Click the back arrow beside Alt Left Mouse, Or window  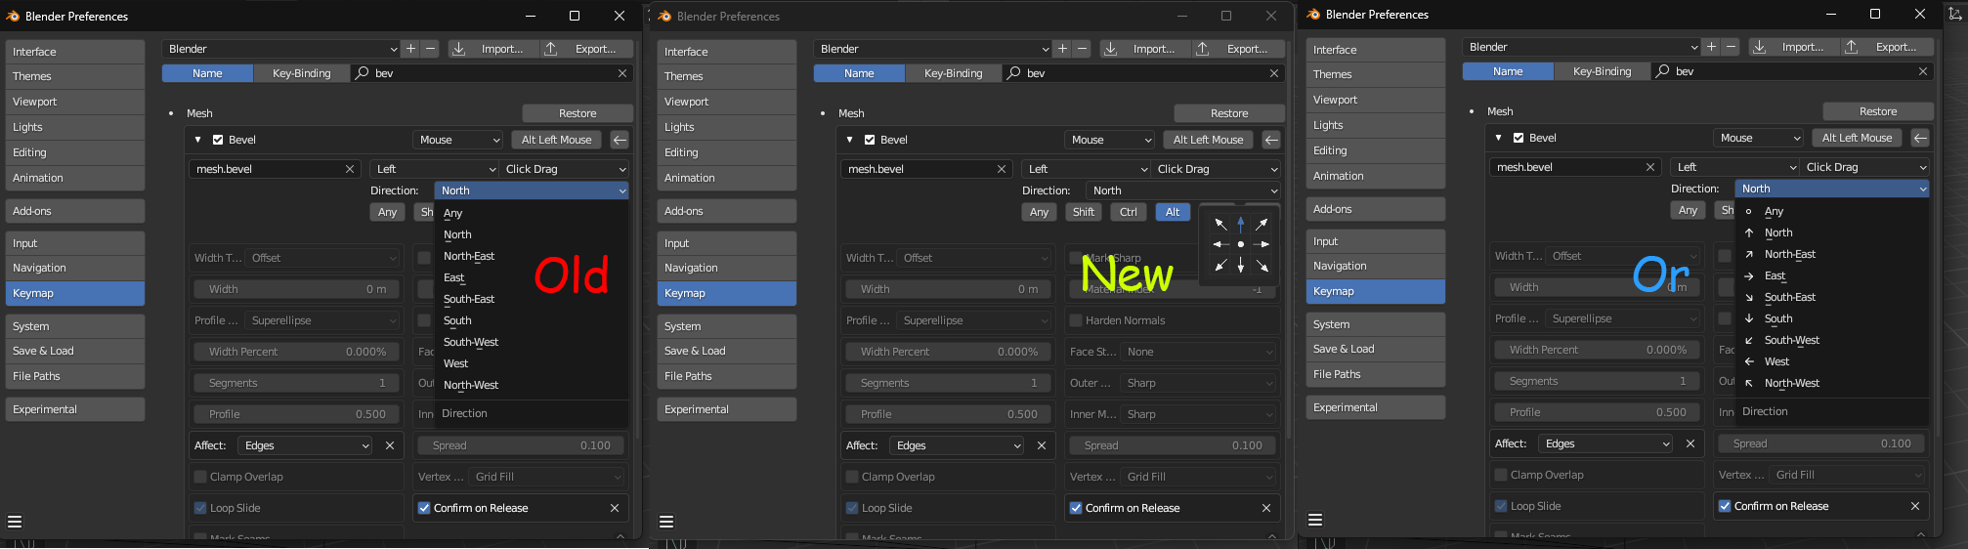click(1920, 138)
